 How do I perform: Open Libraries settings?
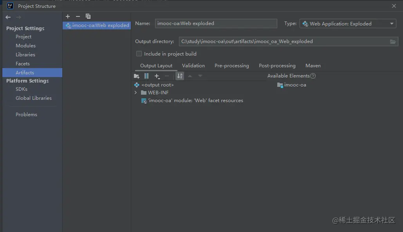[x=25, y=55]
